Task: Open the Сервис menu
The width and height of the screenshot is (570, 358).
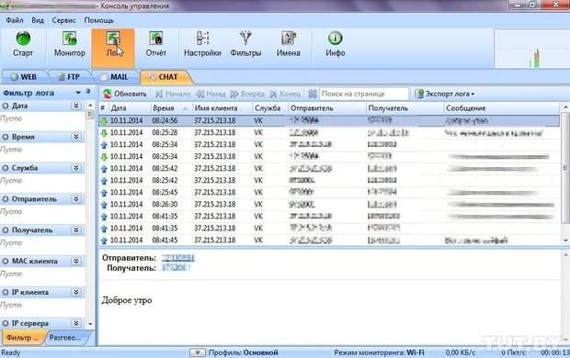Action: tap(63, 20)
